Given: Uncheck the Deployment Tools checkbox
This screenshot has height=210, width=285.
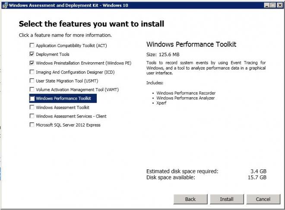Looking at the screenshot, I should (32, 54).
